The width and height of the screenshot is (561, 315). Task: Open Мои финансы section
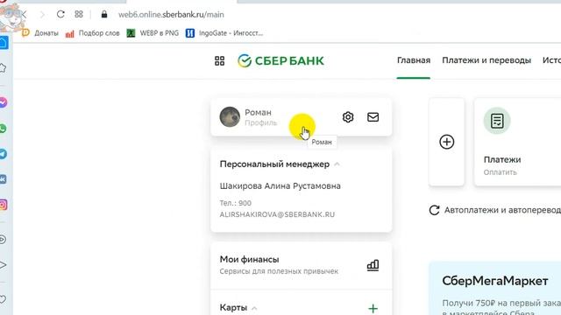pyautogui.click(x=302, y=265)
